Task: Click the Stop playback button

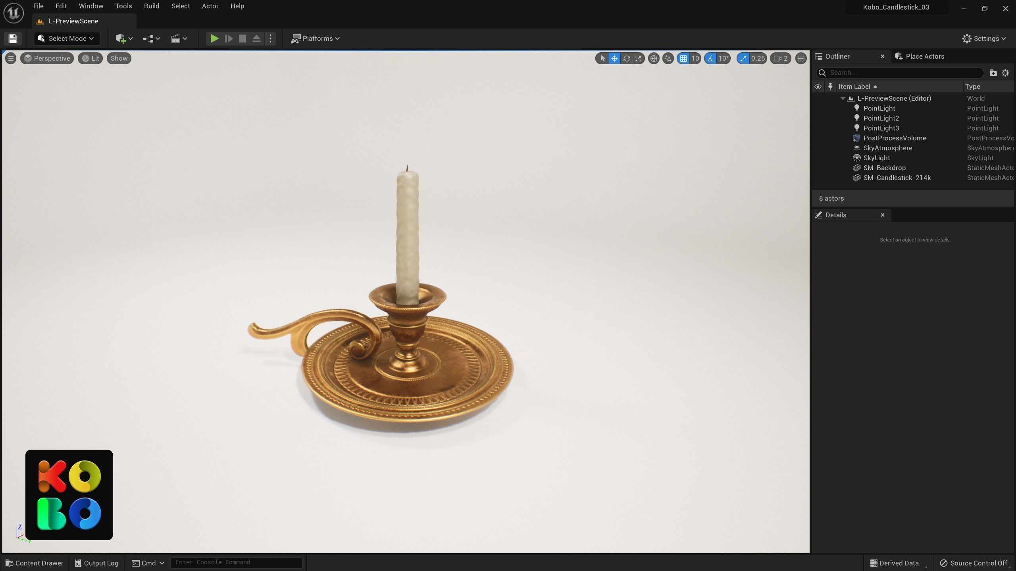Action: click(242, 38)
